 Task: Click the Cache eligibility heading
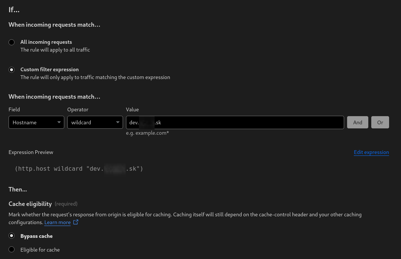click(x=30, y=204)
